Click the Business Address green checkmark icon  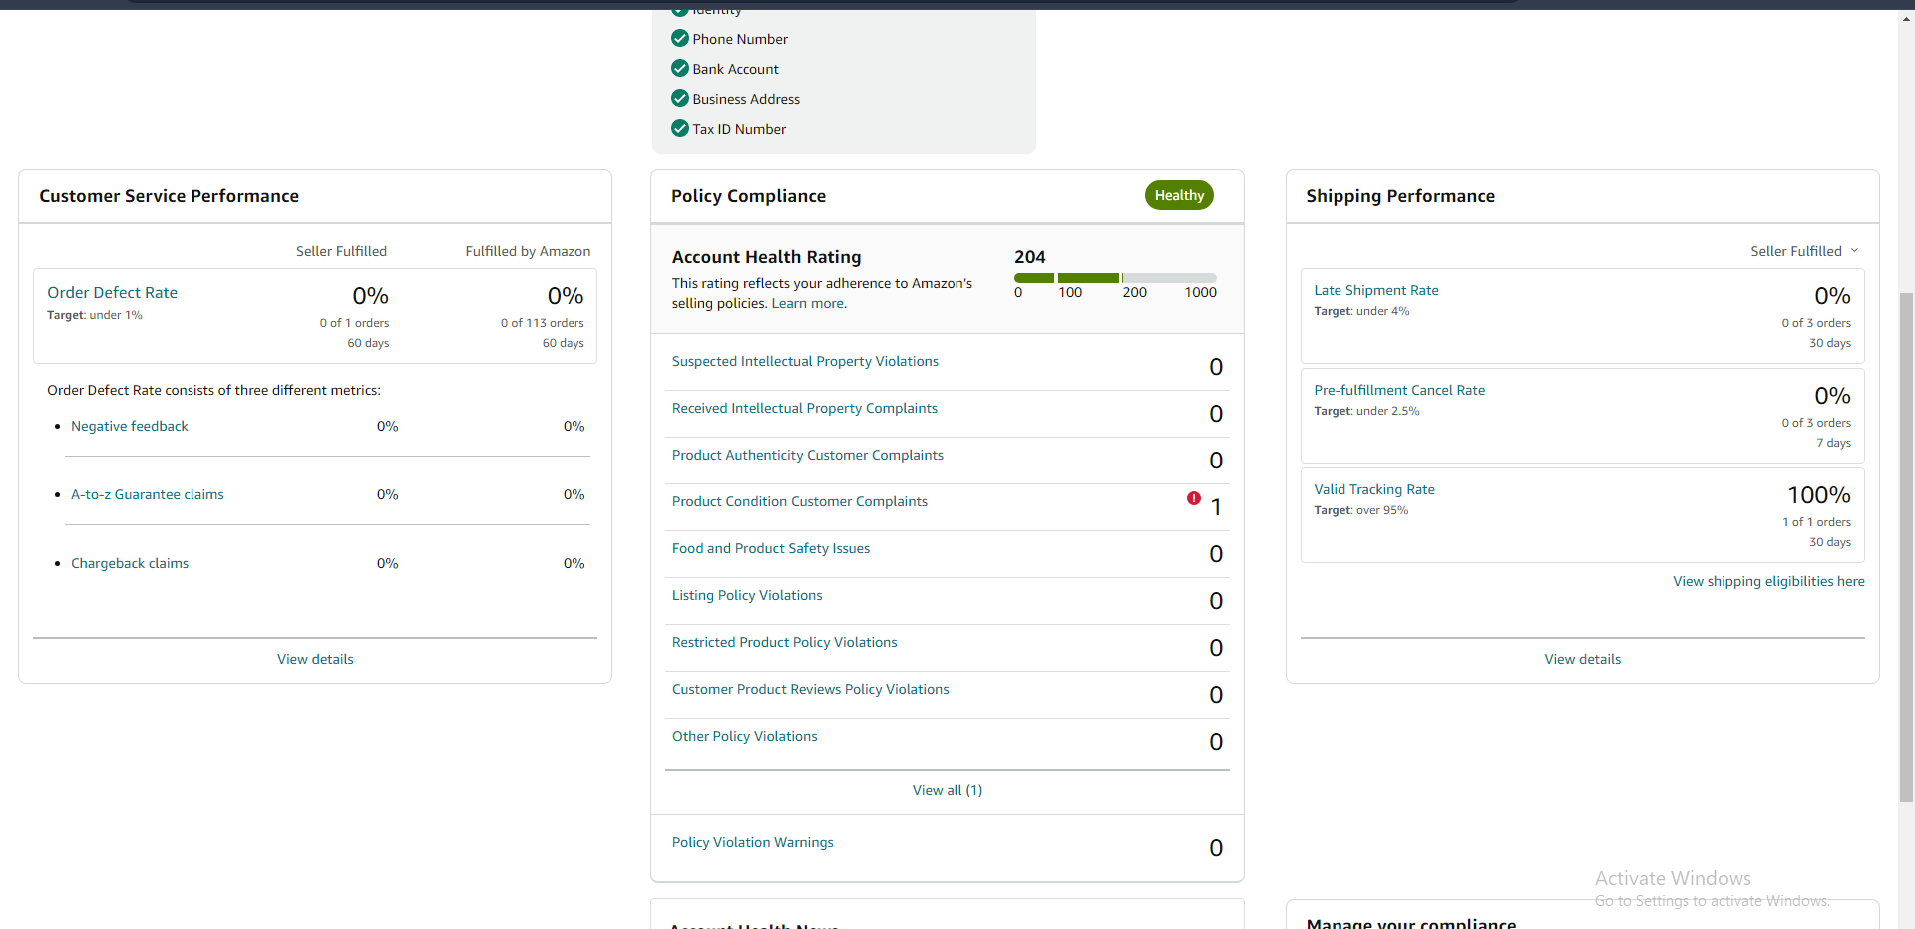click(680, 98)
